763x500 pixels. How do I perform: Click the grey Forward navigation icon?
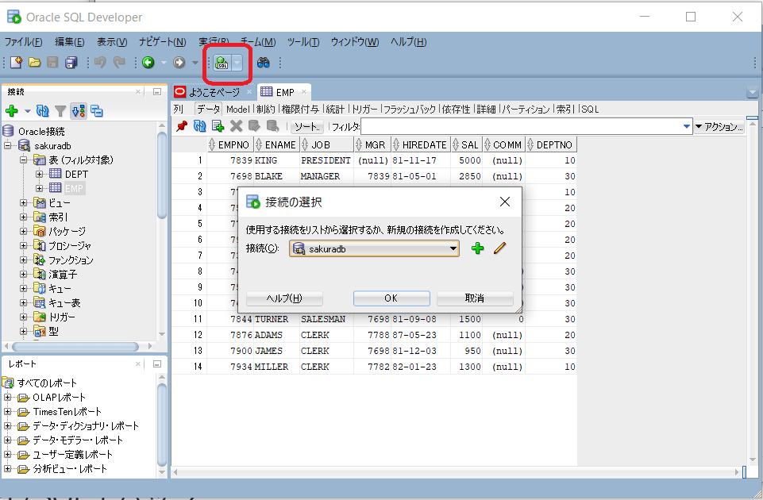179,62
